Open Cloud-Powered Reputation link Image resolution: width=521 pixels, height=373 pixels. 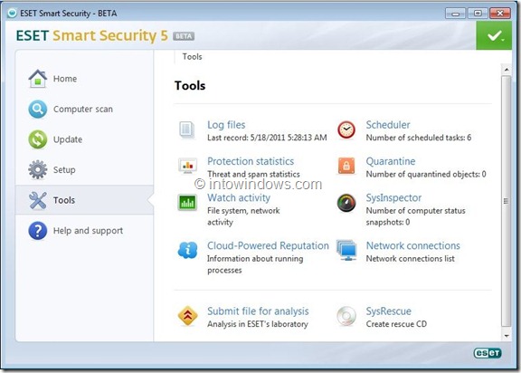[268, 245]
